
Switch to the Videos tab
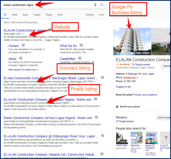click(49, 15)
